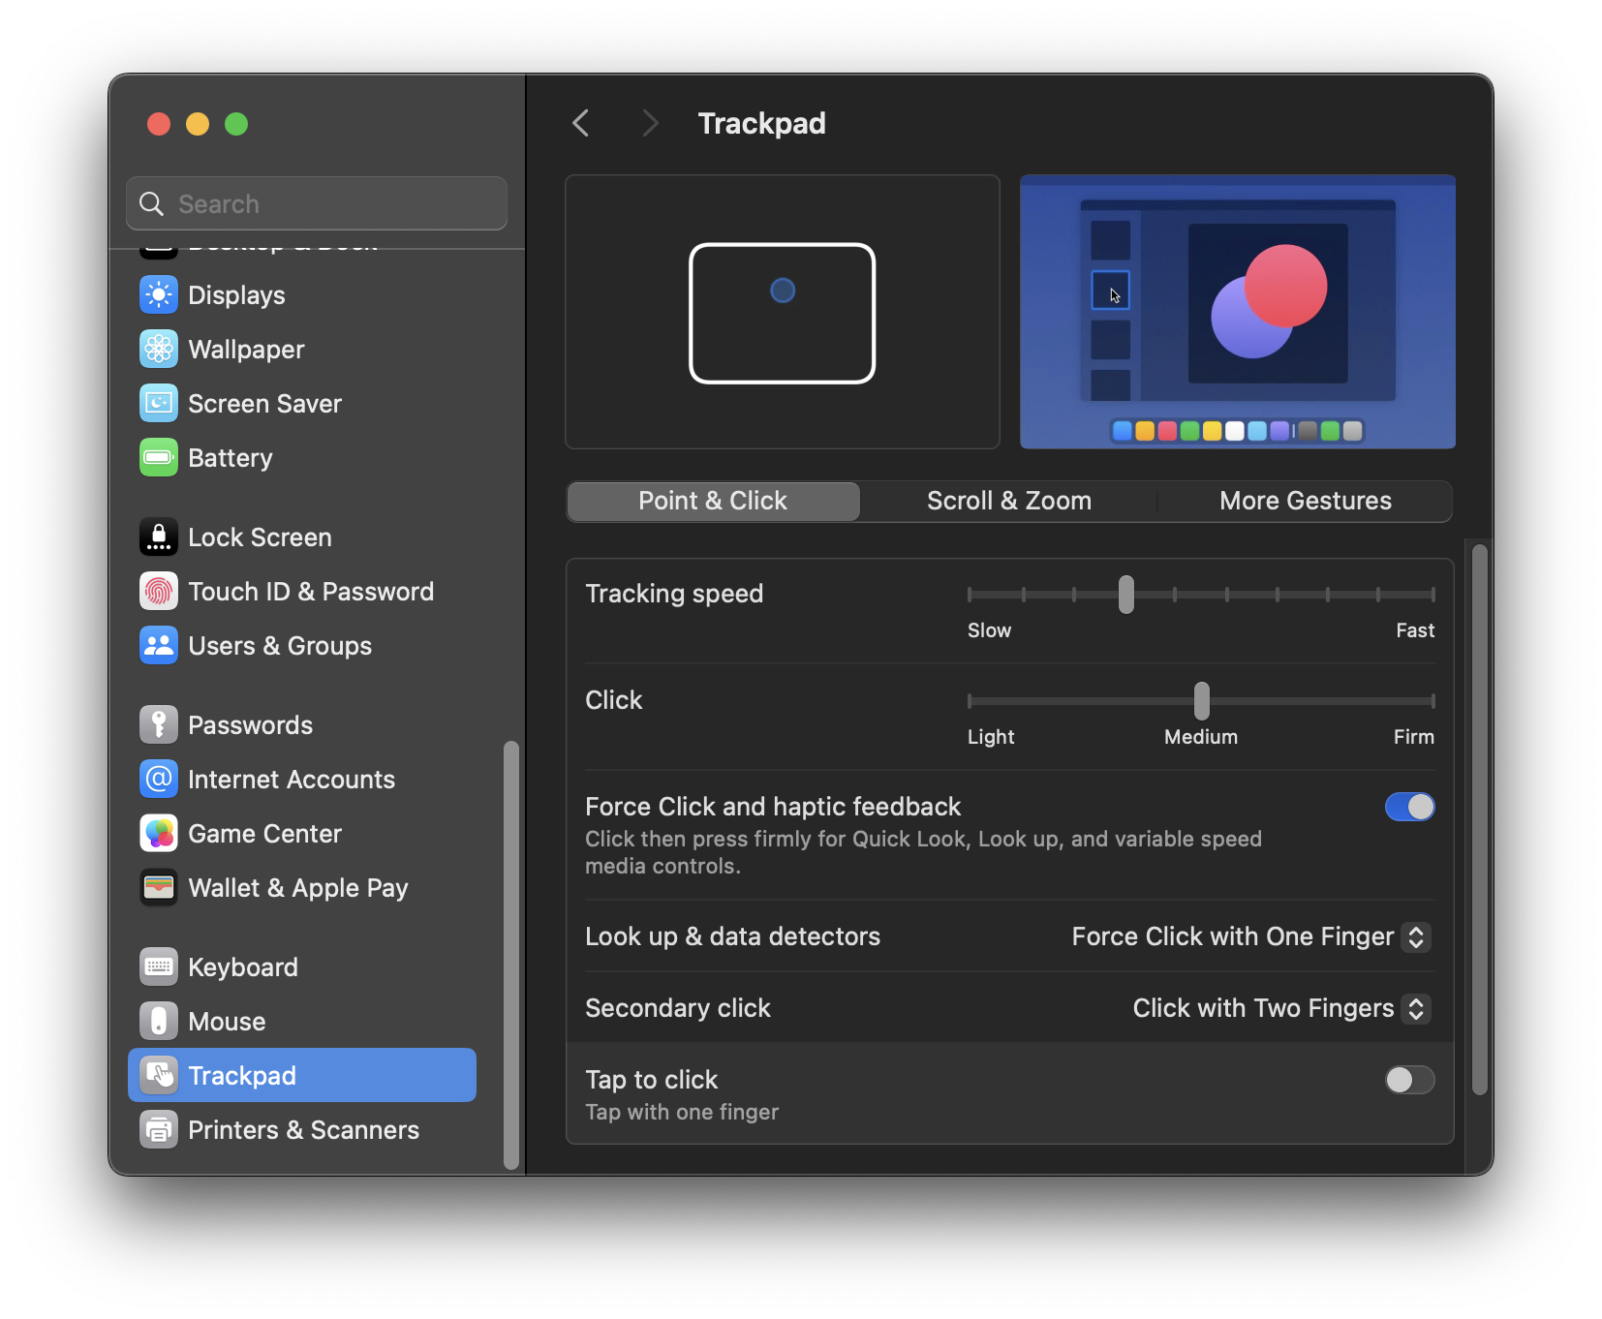Click the yellow minimize window button
Image resolution: width=1602 pixels, height=1319 pixels.
(x=198, y=124)
